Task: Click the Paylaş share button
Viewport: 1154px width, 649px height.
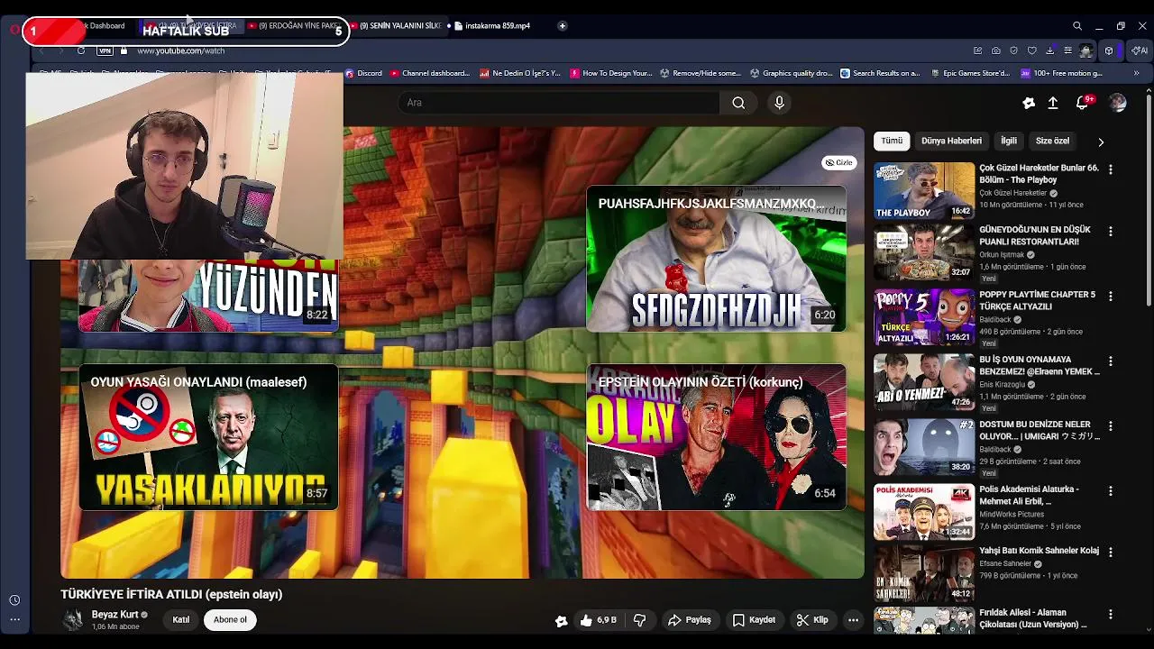Action: point(690,620)
